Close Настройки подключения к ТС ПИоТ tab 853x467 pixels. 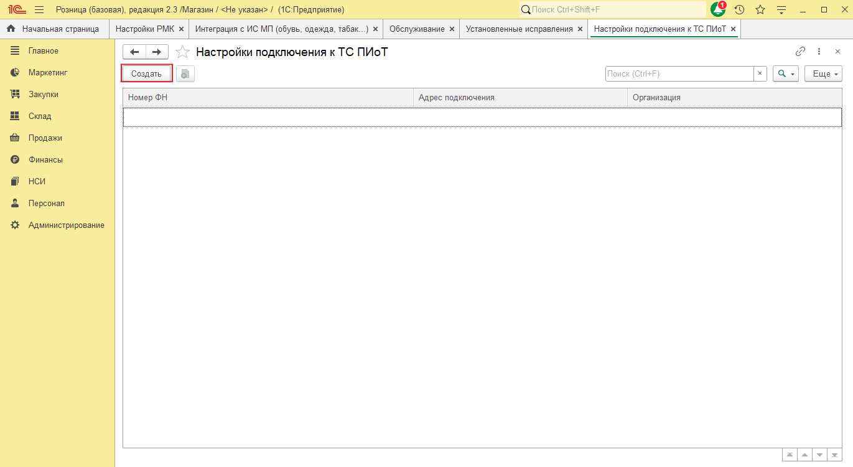(733, 29)
